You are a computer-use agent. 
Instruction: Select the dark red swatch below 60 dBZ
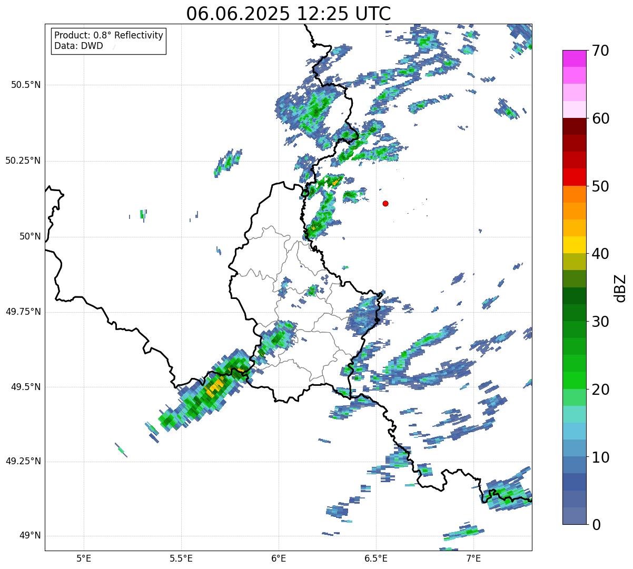coord(575,126)
